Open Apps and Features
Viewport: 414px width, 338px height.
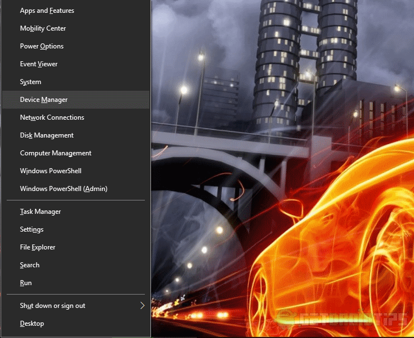(x=76, y=11)
